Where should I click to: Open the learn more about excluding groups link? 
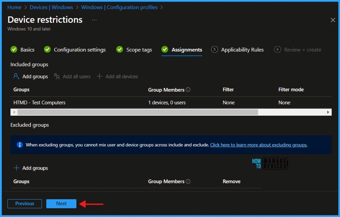[259, 145]
